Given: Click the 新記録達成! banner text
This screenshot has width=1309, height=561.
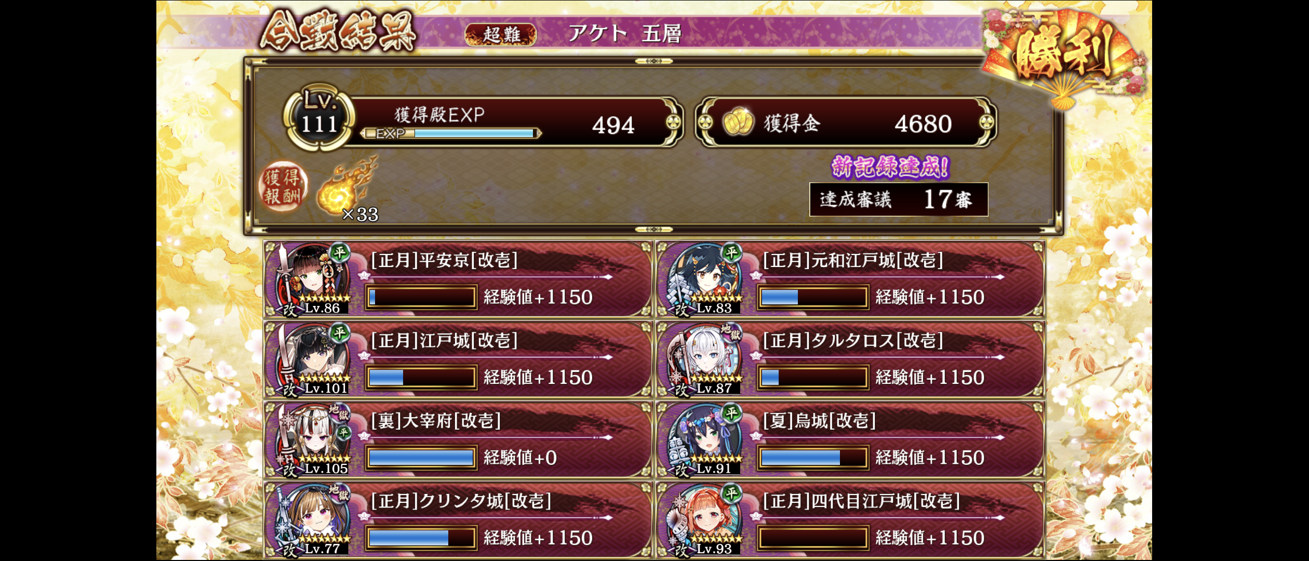Looking at the screenshot, I should (891, 167).
